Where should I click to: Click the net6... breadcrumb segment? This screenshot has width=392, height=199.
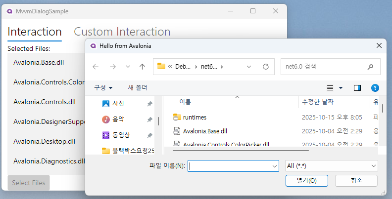point(209,67)
